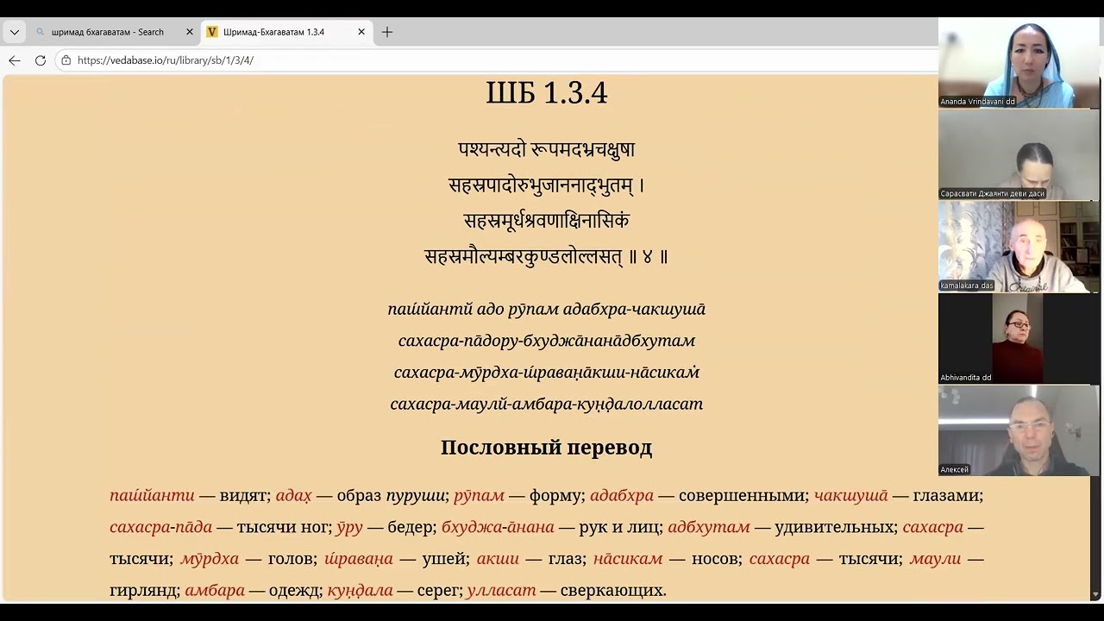1104x621 pixels.
Task: Click the word link 'паш́йанти'
Action: pyautogui.click(x=152, y=496)
